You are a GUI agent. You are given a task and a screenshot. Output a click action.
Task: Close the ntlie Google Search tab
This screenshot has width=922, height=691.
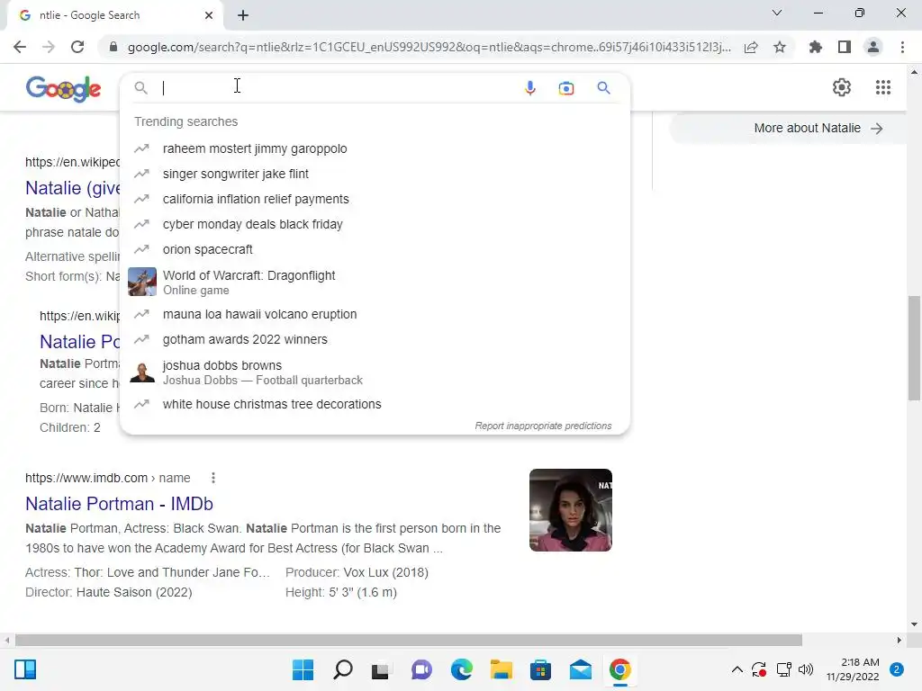coord(209,15)
